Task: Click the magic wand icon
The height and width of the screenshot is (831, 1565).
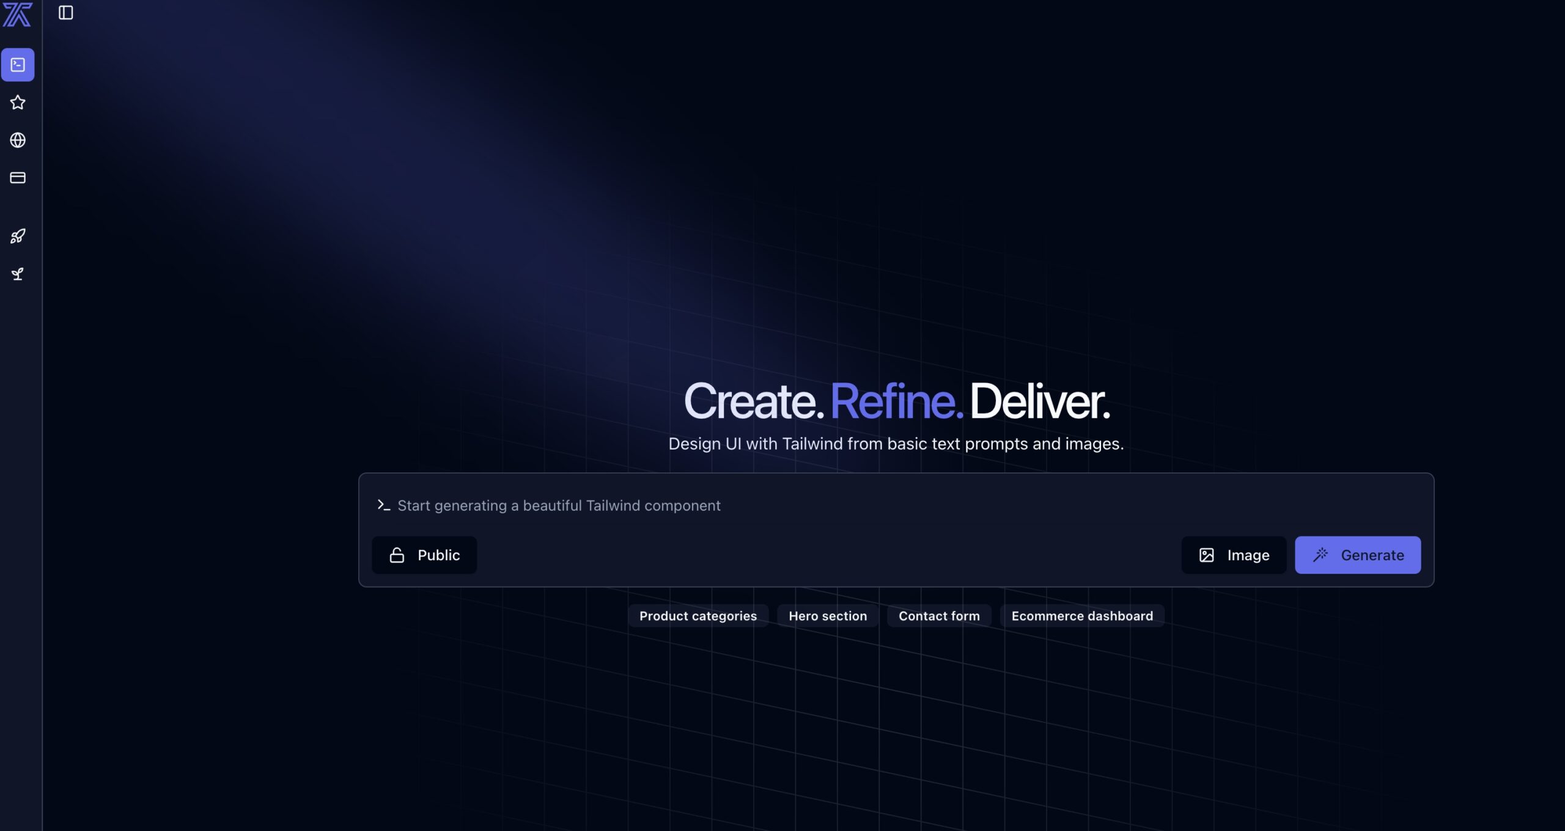Action: tap(1320, 554)
